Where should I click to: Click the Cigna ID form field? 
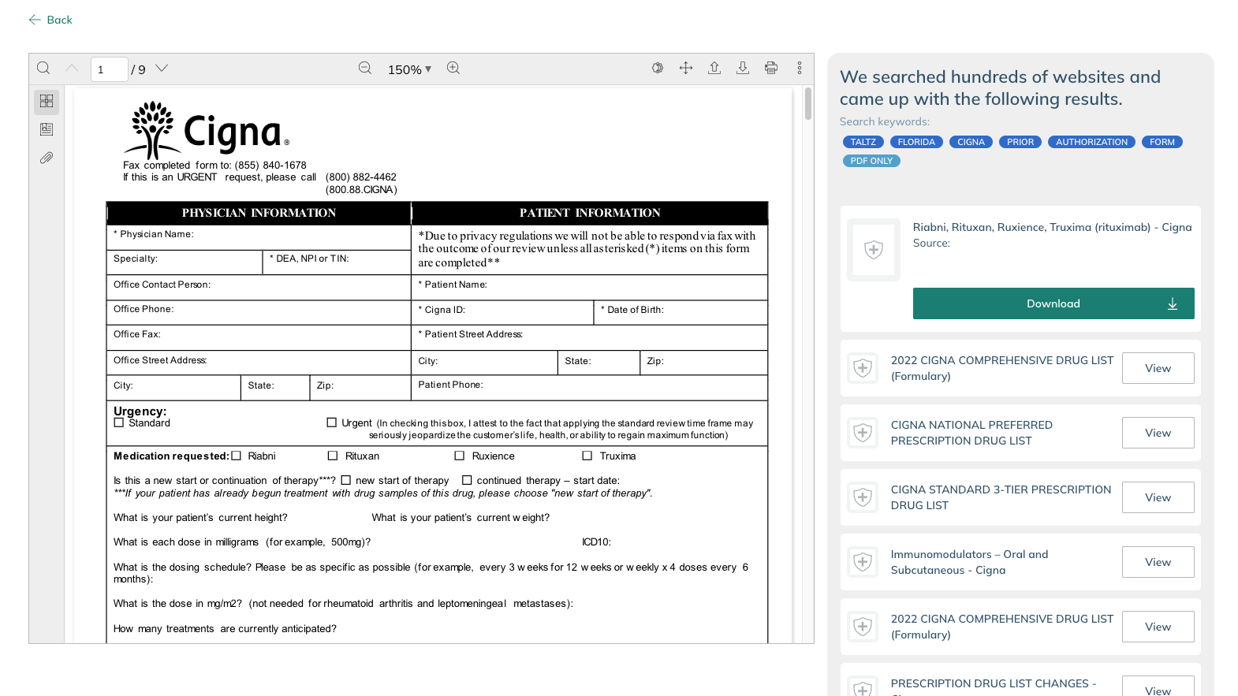point(502,312)
